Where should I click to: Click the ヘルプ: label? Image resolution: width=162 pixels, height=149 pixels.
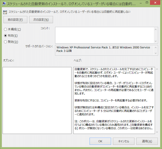point(78,60)
